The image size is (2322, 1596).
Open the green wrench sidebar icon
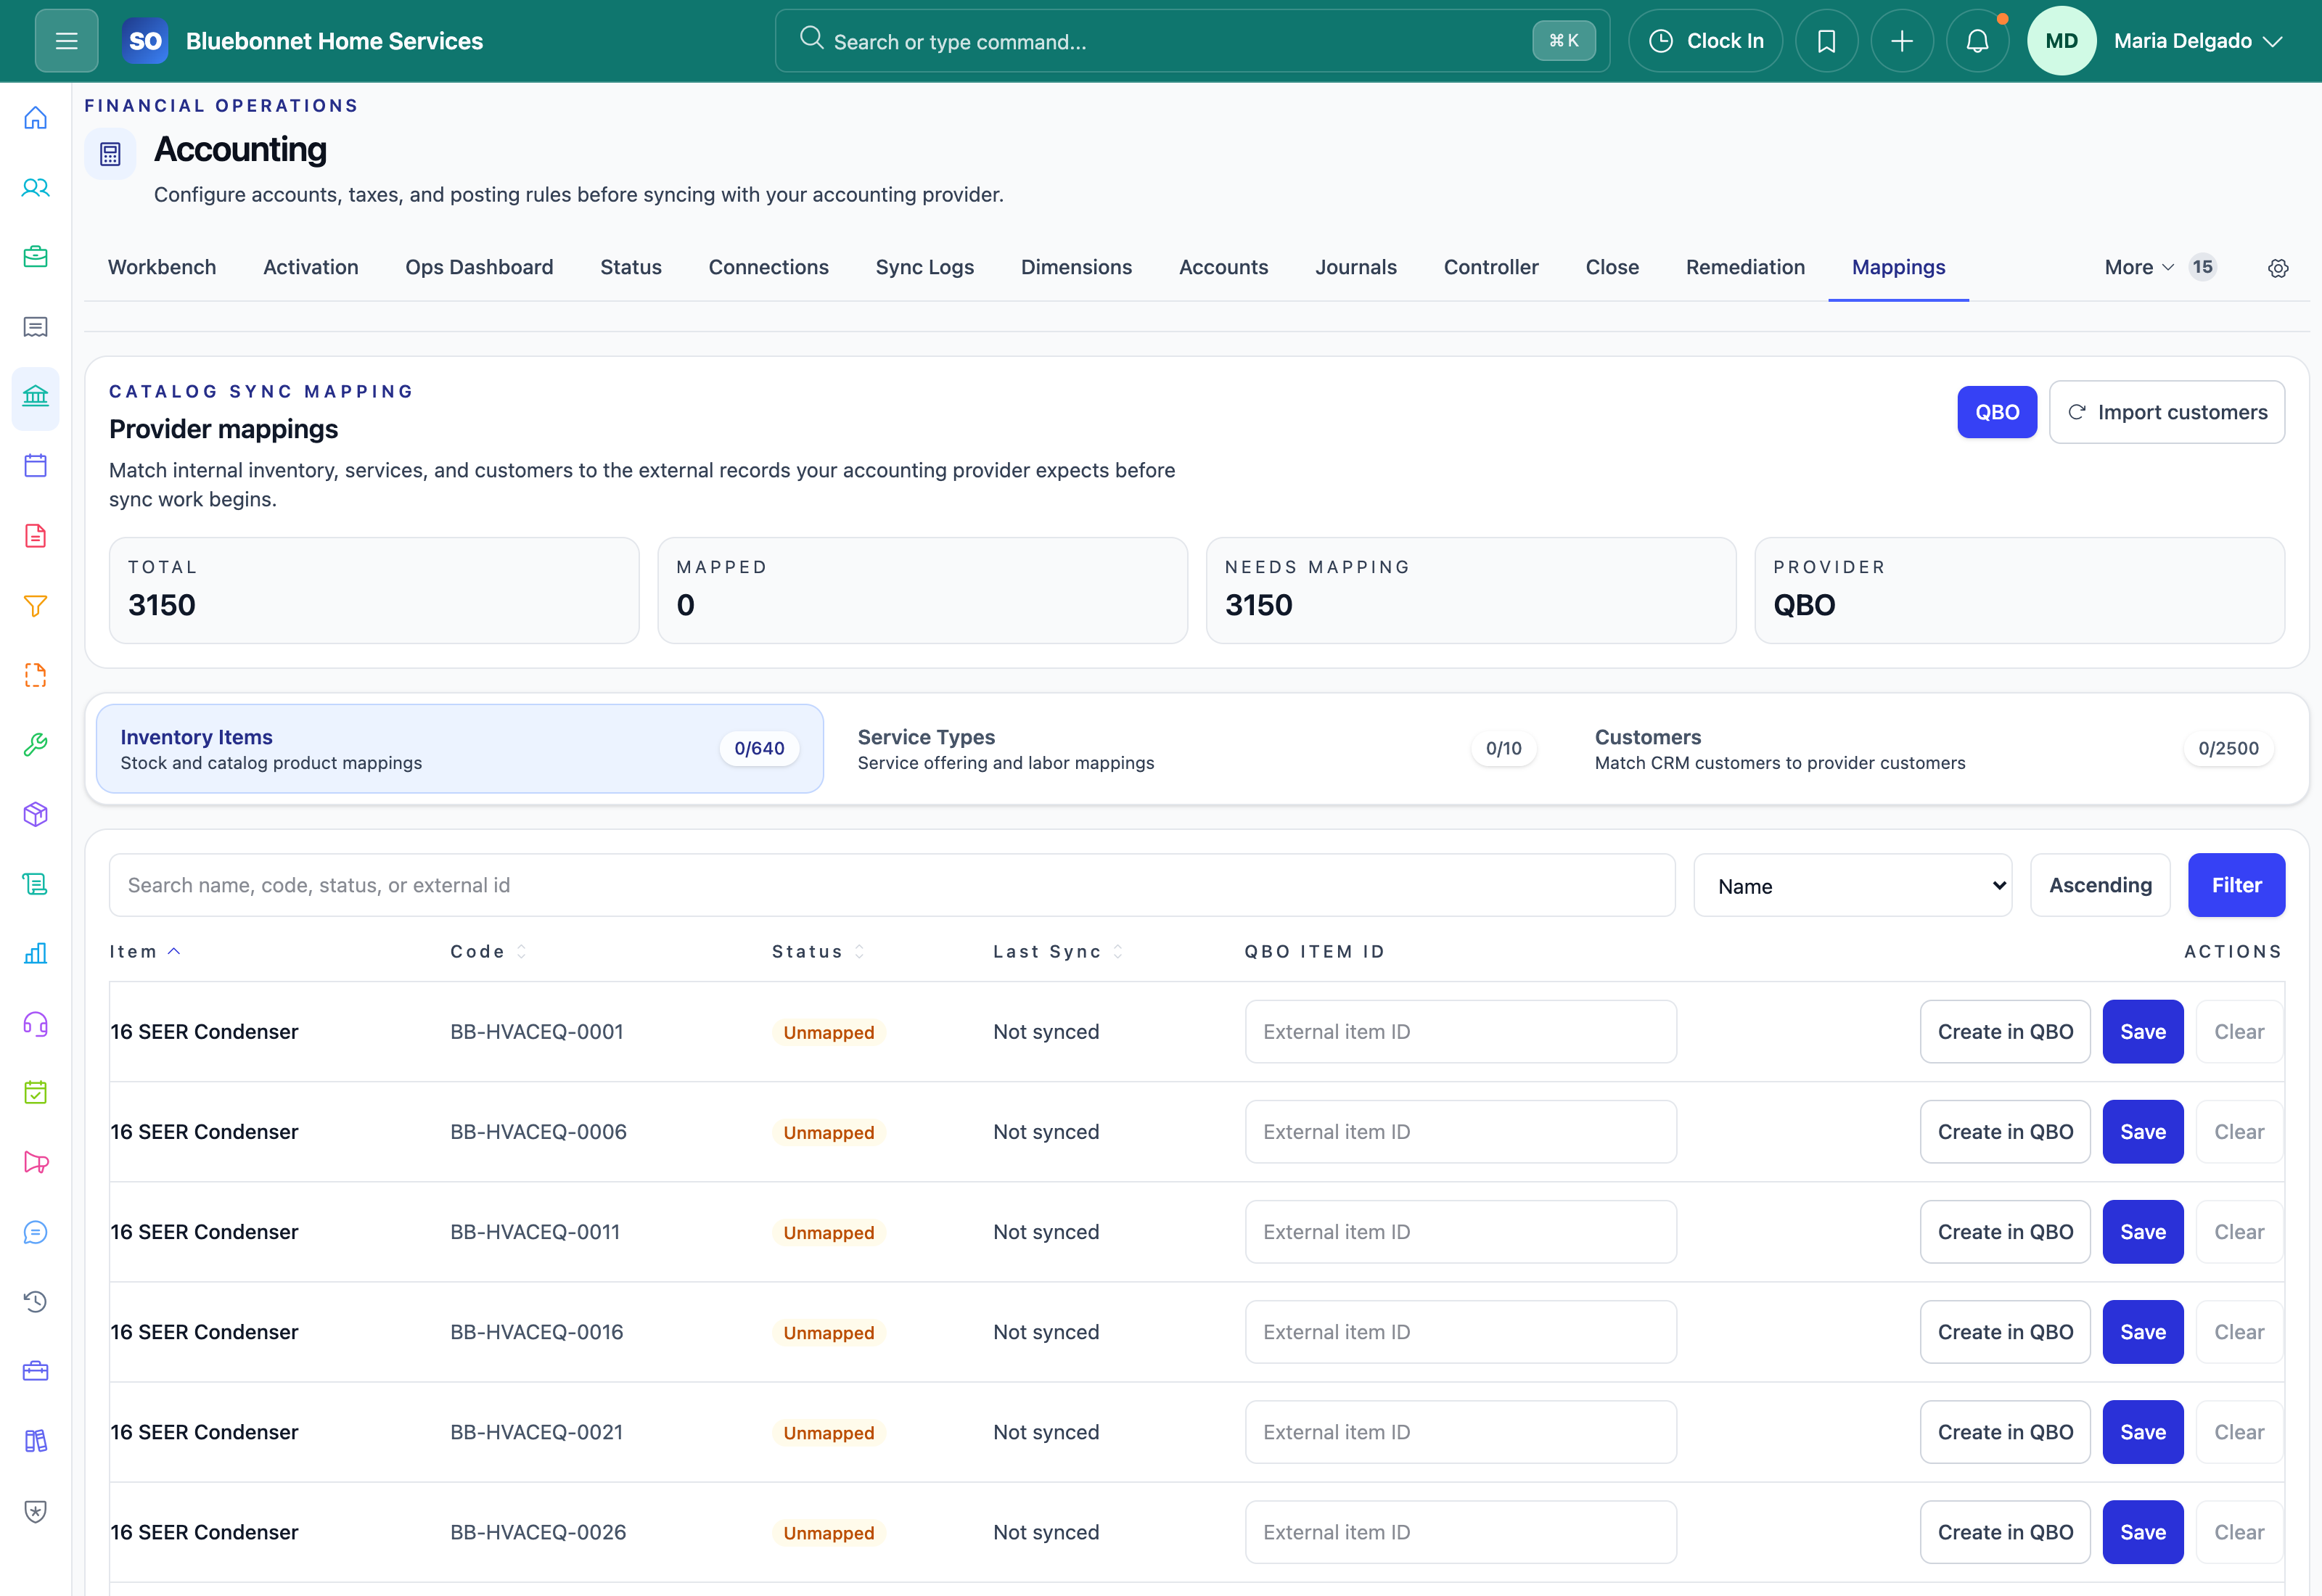tap(36, 745)
